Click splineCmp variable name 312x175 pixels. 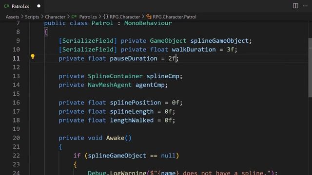[x=163, y=76]
